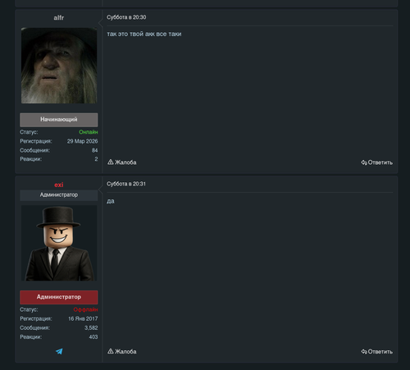Reply to exi's post with Ответить
Image resolution: width=410 pixels, height=370 pixels.
[377, 352]
